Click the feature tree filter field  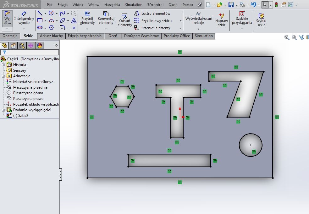(30, 52)
